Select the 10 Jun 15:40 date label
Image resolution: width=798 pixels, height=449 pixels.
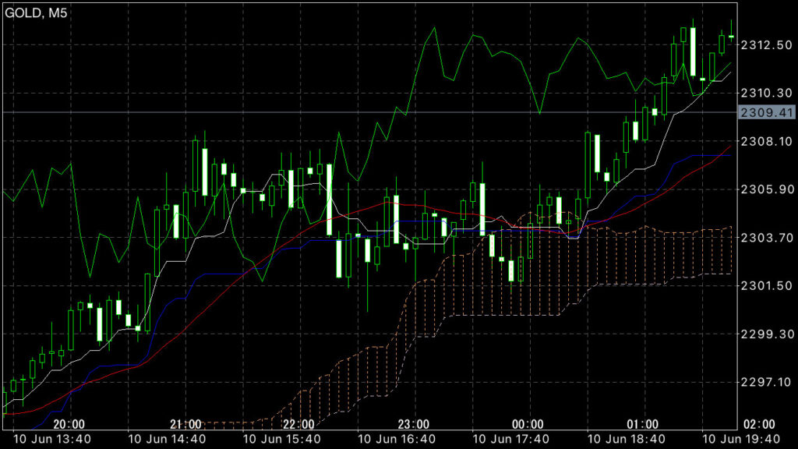click(x=282, y=440)
